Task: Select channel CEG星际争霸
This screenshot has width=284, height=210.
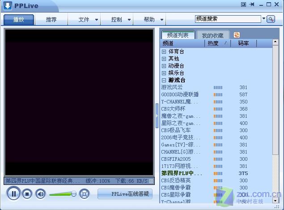Action: (176, 195)
